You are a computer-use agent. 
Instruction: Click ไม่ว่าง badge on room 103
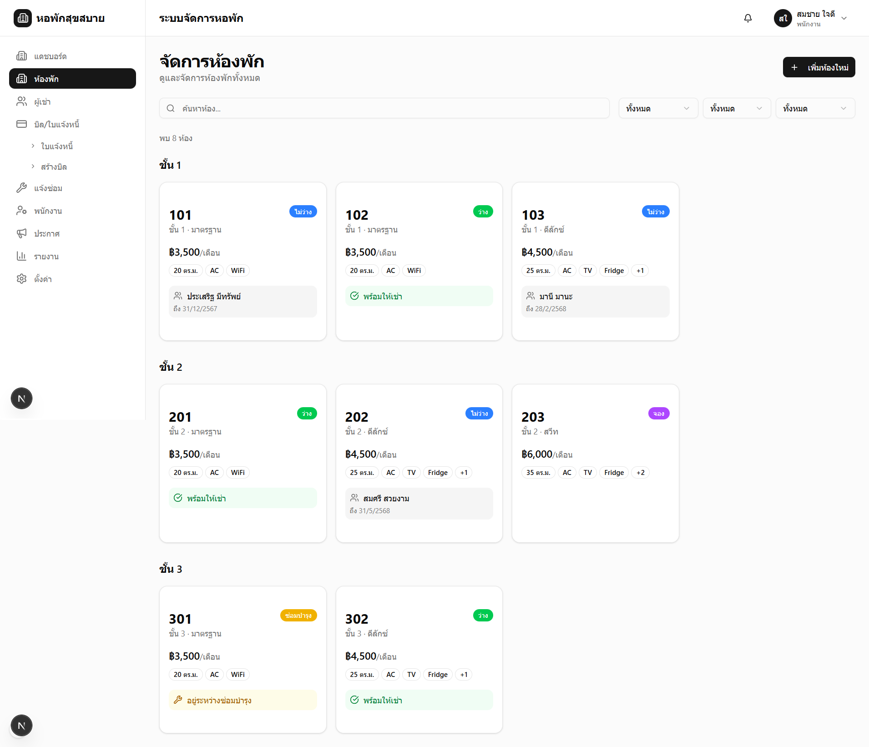coord(656,212)
